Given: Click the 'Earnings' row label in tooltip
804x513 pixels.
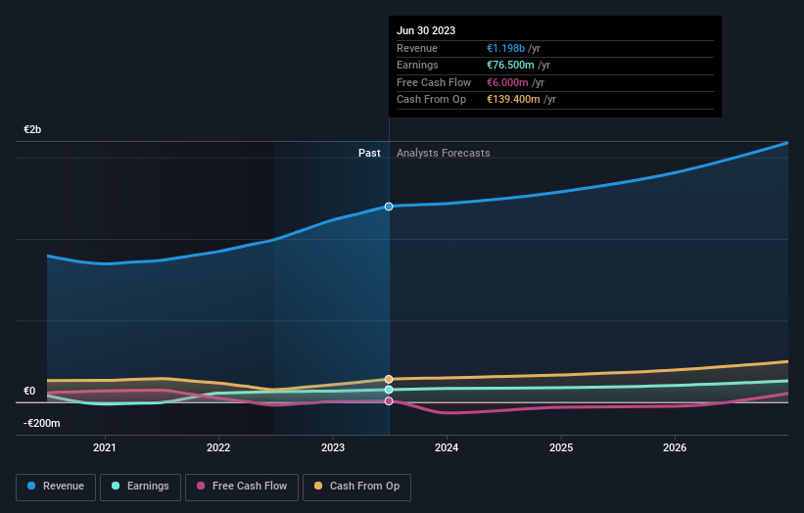Looking at the screenshot, I should pos(417,65).
